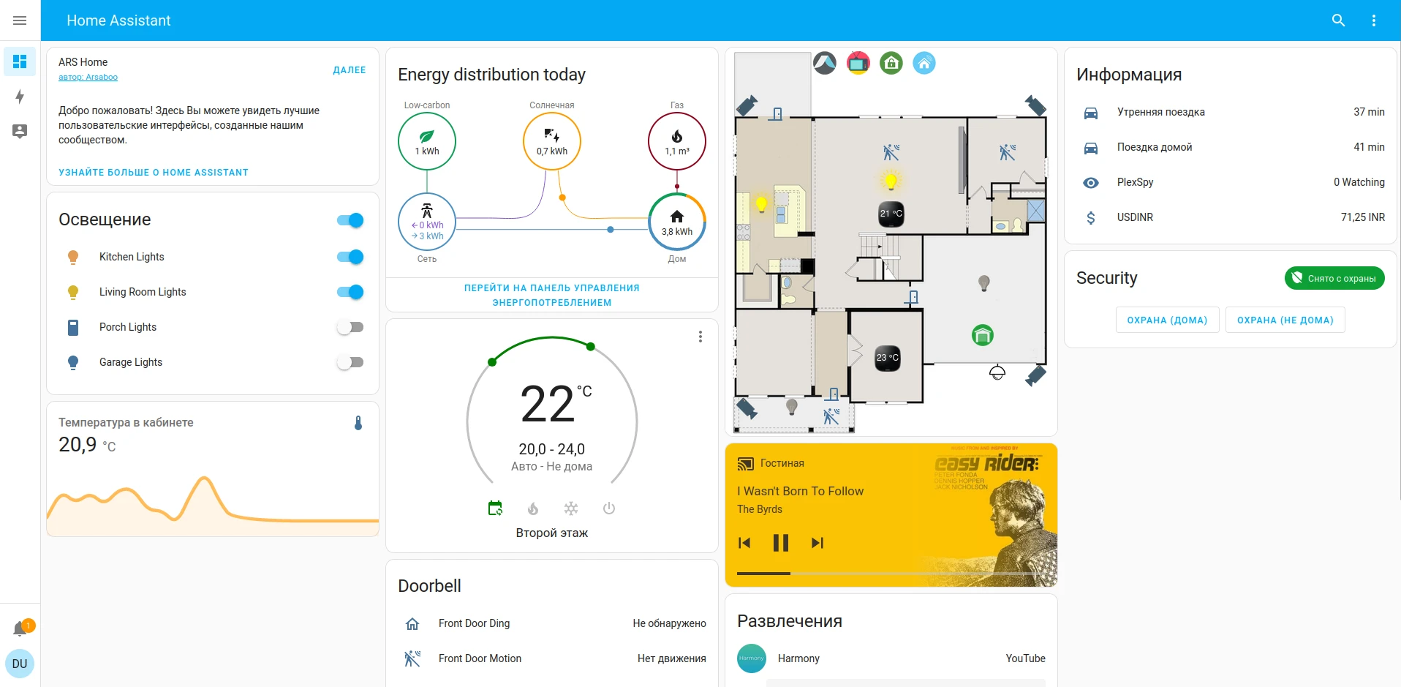Click the ОХРАНА (ДОМА) button
This screenshot has width=1401, height=687.
click(1167, 320)
